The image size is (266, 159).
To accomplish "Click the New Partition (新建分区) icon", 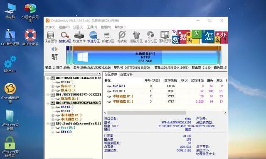I will (108, 37).
